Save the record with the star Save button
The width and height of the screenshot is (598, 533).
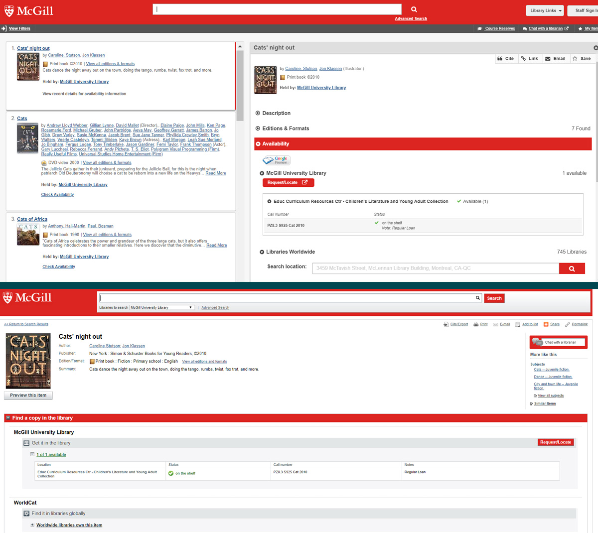[582, 58]
